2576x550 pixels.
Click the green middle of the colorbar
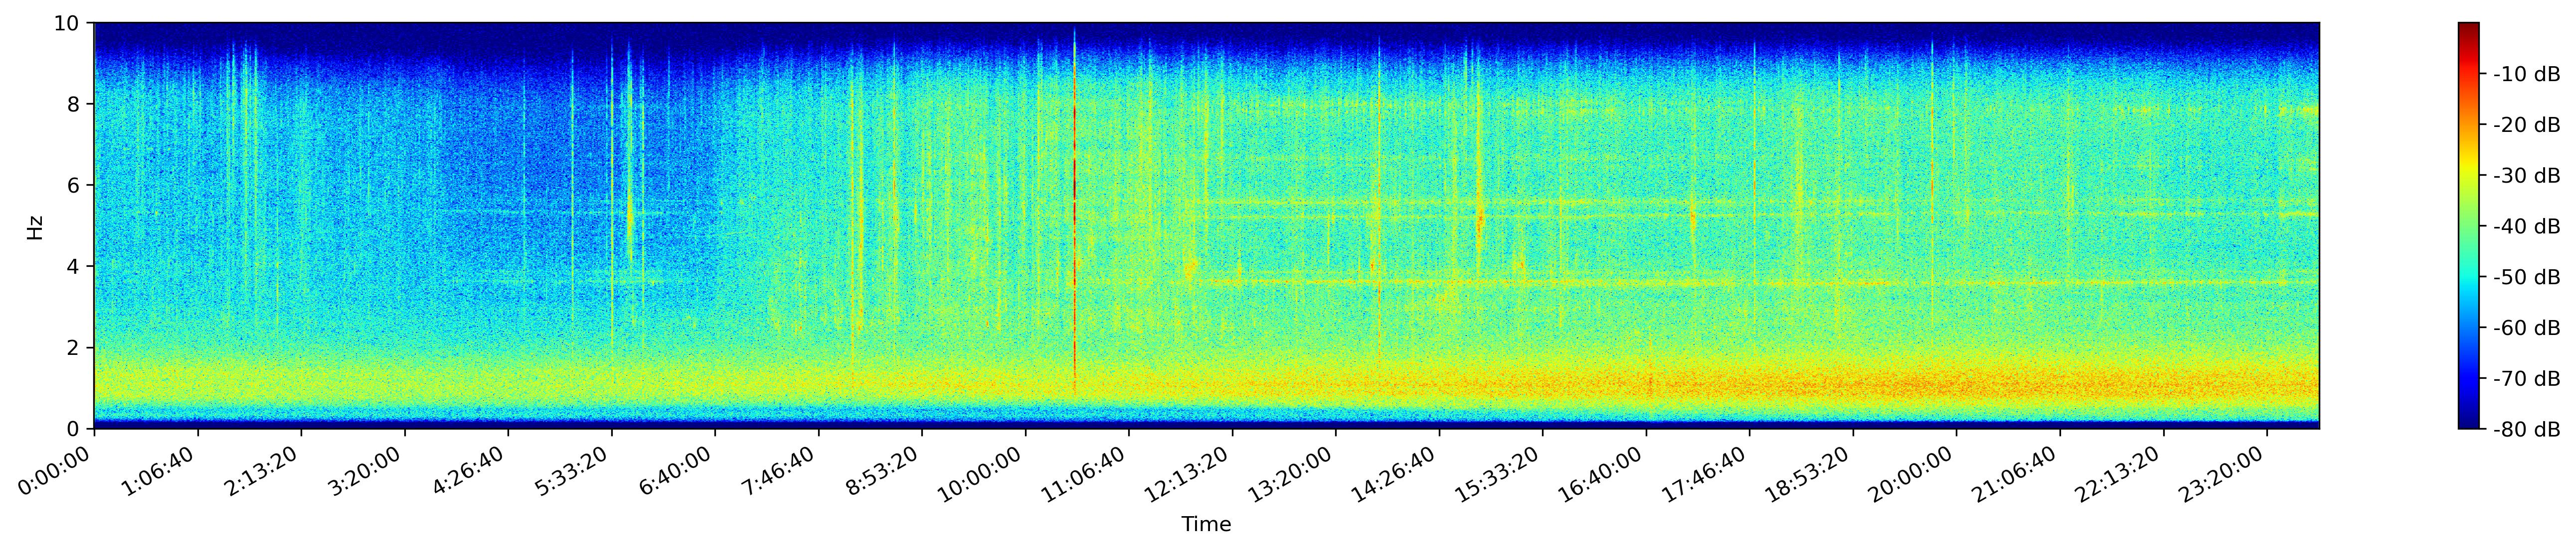(2469, 226)
